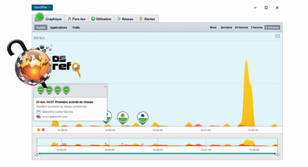Screen dimensions: 308x167
Task: Open the GlassWire dropdown menu
Action: [42, 8]
